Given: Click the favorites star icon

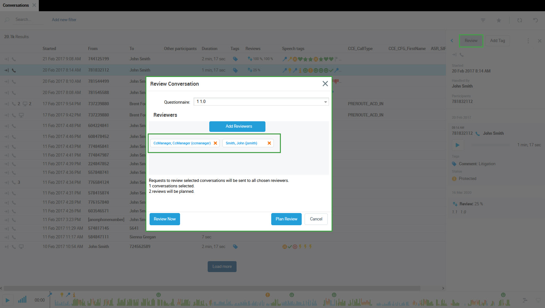Looking at the screenshot, I should (x=499, y=20).
